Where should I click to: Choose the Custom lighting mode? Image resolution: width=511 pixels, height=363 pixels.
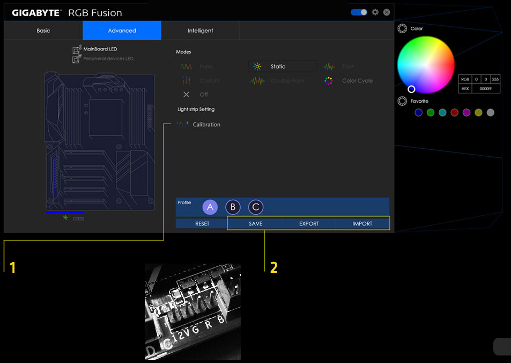(x=201, y=81)
